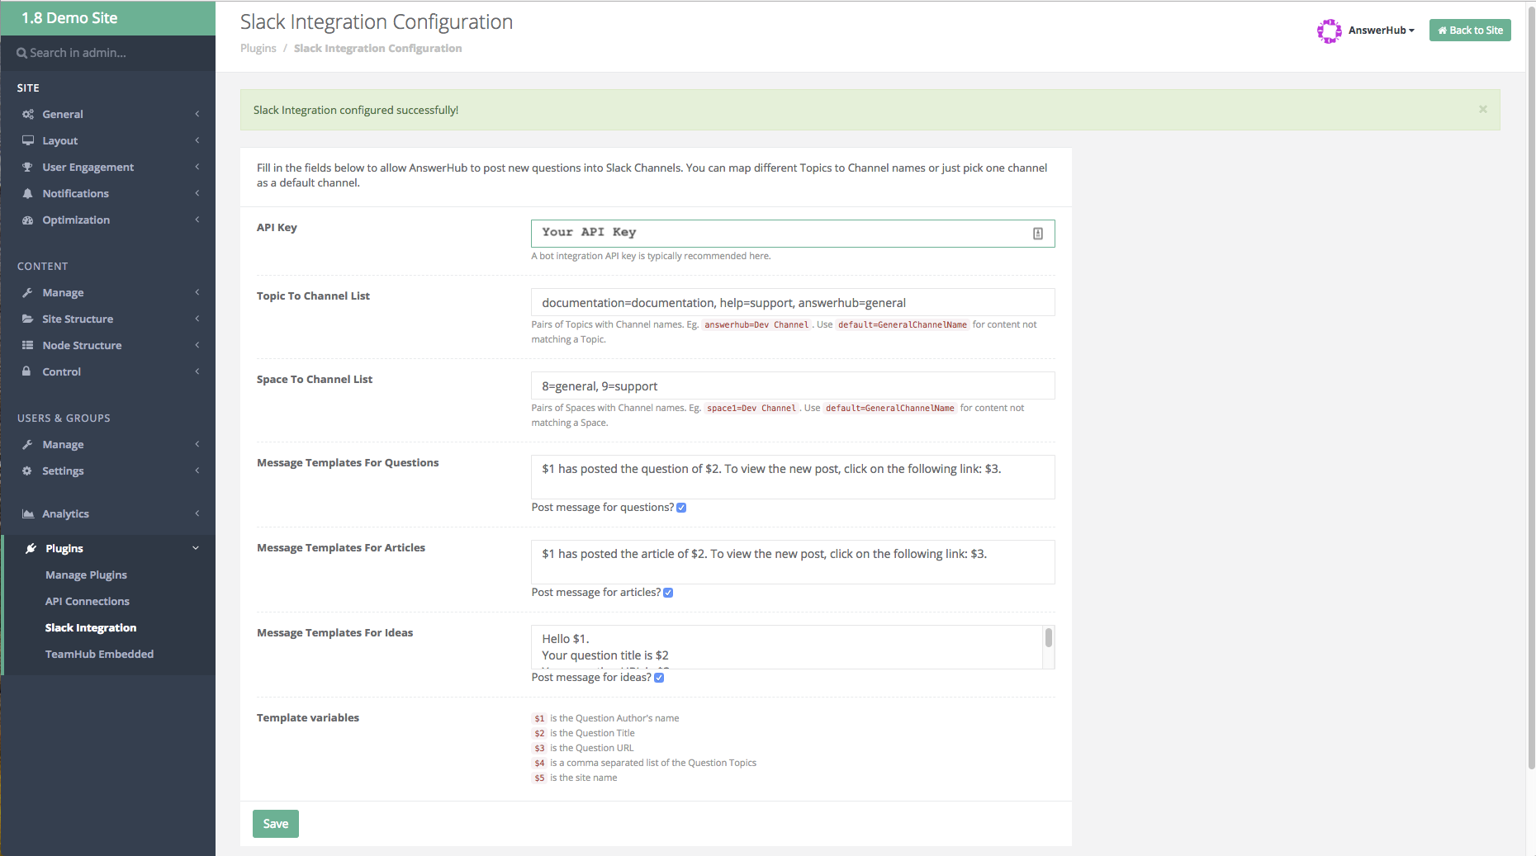The height and width of the screenshot is (856, 1536).
Task: Click the answerhub=Dev Channel example code
Action: click(756, 324)
